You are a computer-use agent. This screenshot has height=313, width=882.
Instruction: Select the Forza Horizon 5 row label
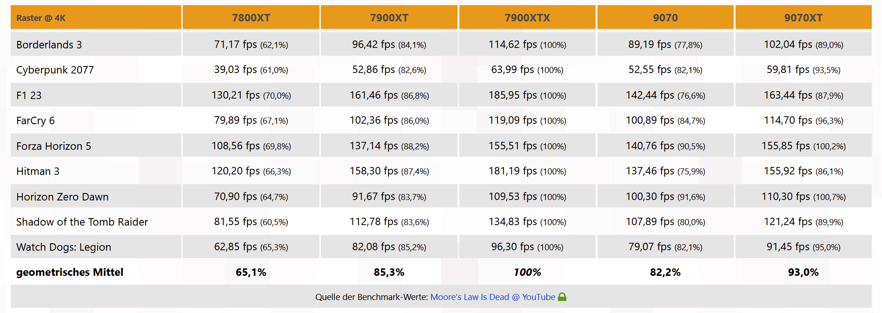53,146
